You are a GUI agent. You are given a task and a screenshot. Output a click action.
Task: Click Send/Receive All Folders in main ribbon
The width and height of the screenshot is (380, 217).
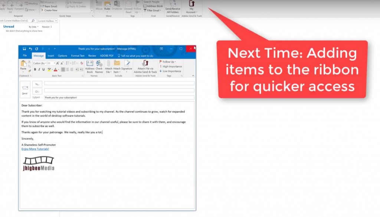point(173,7)
